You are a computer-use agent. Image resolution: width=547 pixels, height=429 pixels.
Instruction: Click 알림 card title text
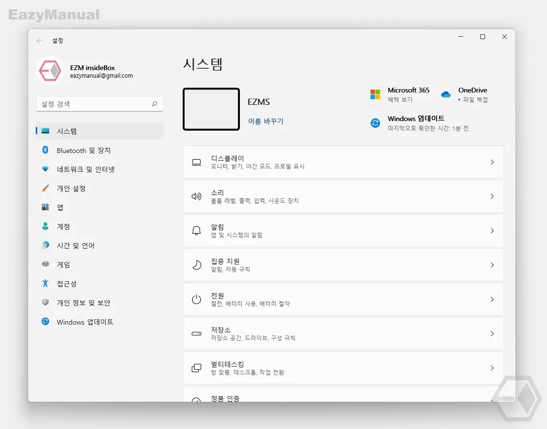217,227
